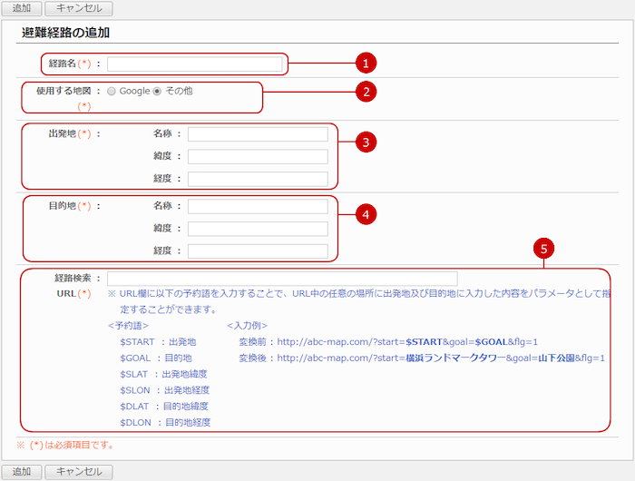The image size is (635, 481).
Task: Click the top 追加 button
Action: pos(21,8)
